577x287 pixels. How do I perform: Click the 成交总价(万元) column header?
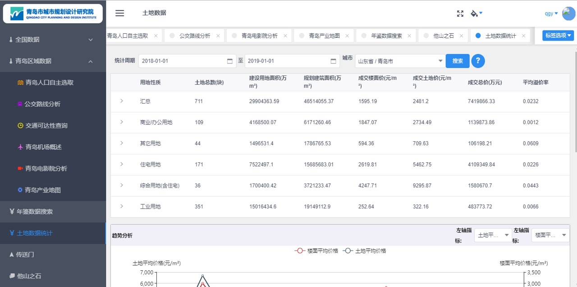pyautogui.click(x=485, y=82)
